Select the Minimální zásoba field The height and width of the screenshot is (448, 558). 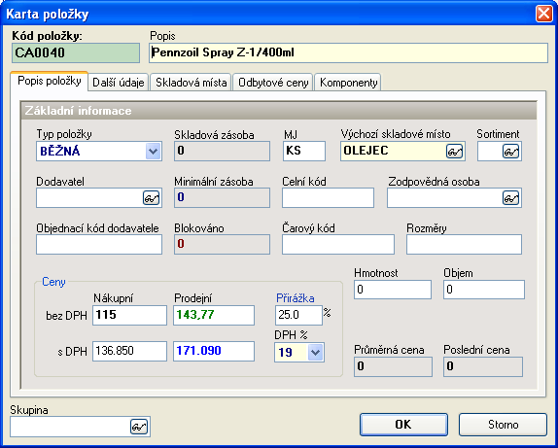click(x=222, y=198)
